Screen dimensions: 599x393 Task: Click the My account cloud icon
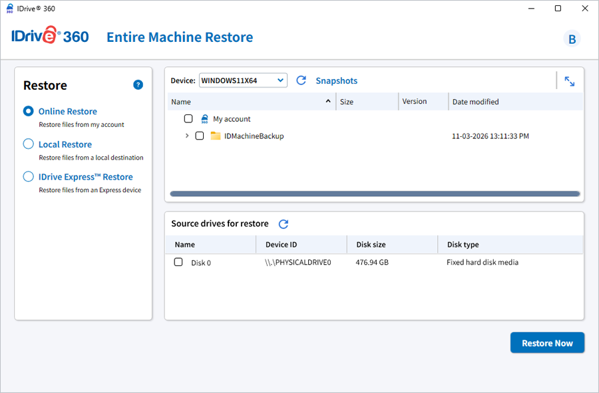tap(204, 119)
